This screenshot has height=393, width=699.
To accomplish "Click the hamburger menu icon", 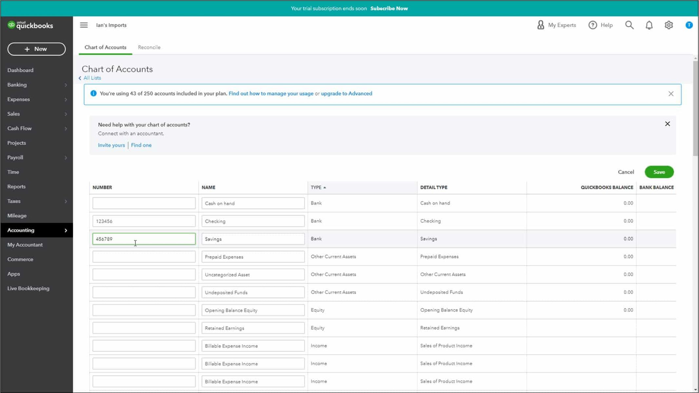I will 84,25.
